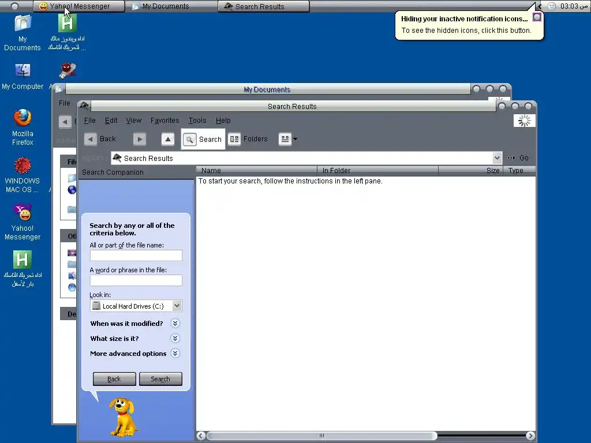Show hidden notification icons arrow
This screenshot has height=443, width=591.
click(x=540, y=6)
